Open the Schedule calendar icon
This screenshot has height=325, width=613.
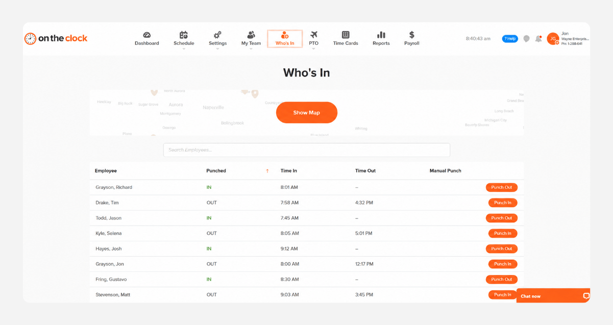tap(184, 35)
